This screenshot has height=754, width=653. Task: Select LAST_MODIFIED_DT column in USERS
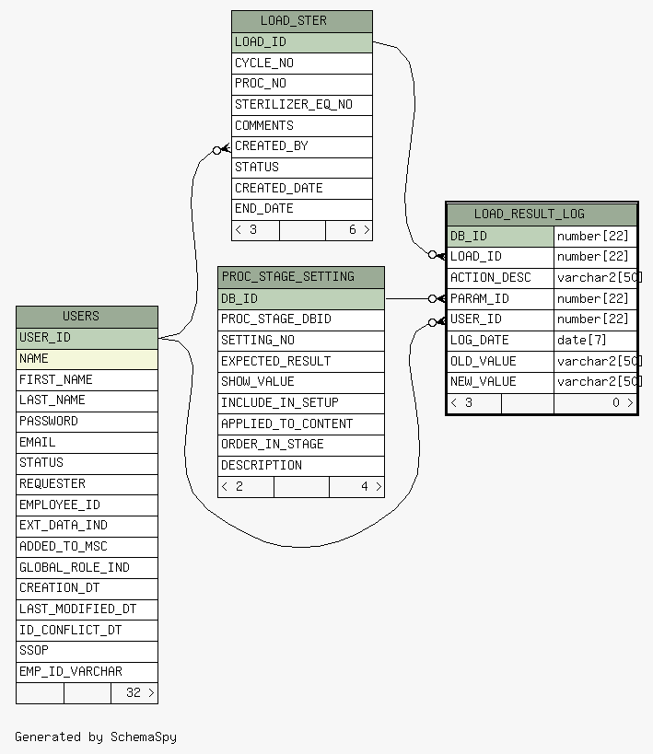[x=87, y=609]
